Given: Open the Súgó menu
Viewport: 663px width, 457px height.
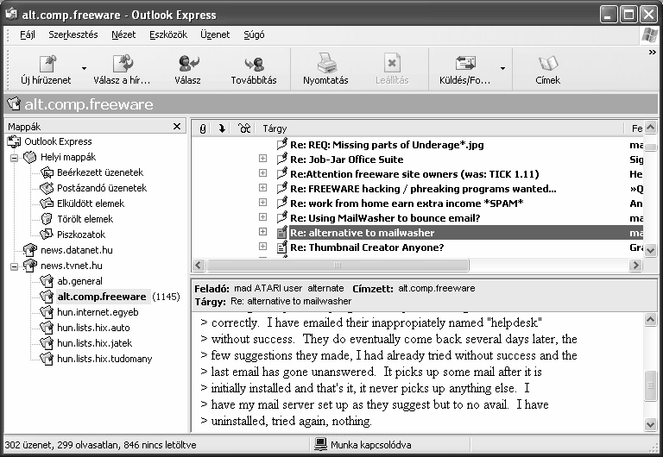Looking at the screenshot, I should coord(254,34).
